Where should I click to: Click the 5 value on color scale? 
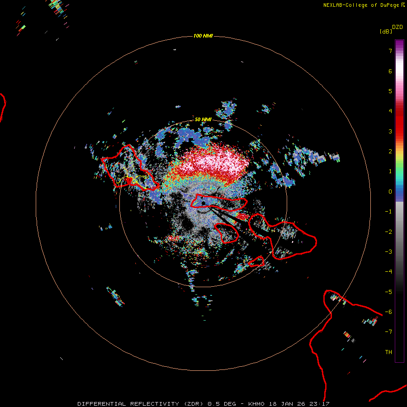point(390,91)
